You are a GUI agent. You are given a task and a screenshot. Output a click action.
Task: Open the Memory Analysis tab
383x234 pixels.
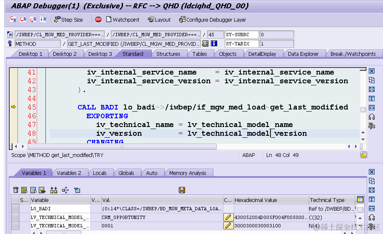pyautogui.click(x=188, y=173)
